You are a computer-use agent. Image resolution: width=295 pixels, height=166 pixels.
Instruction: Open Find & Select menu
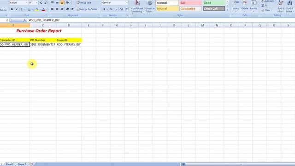click(x=289, y=6)
